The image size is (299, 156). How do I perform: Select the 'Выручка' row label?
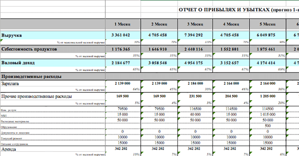[x=11, y=35]
